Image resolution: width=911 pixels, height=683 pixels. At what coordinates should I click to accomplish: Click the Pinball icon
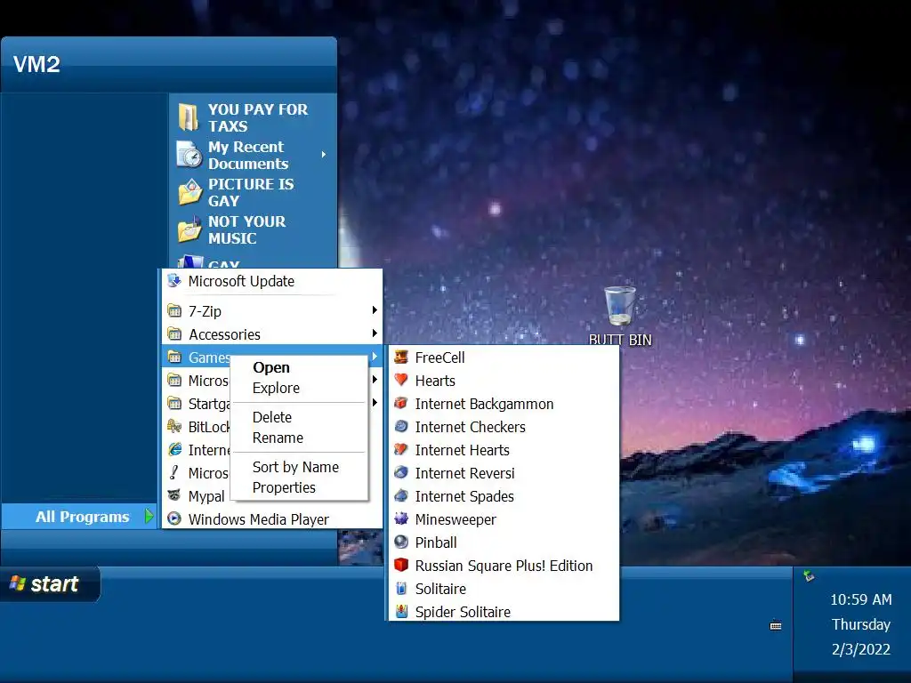pos(401,542)
